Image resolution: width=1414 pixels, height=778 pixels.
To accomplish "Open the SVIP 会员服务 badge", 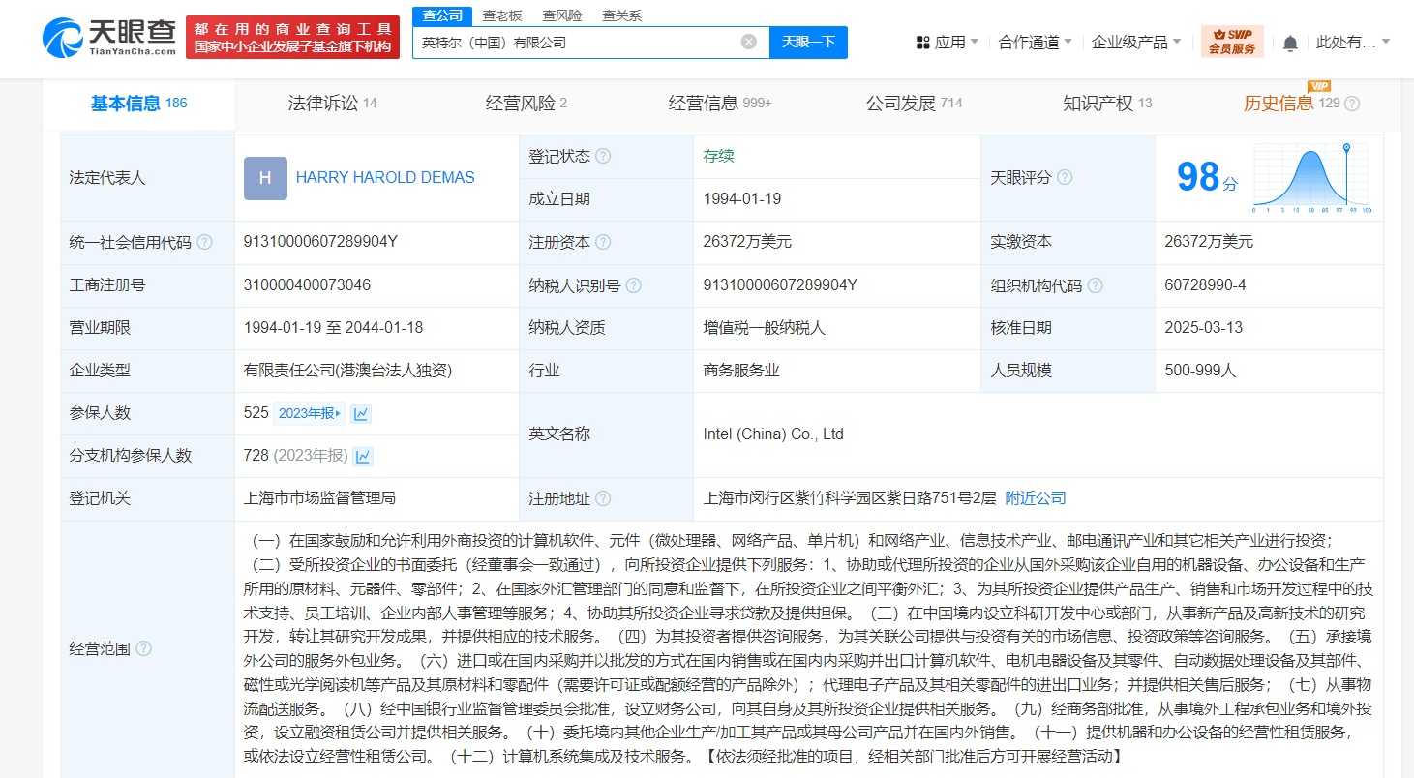I will pos(1232,42).
